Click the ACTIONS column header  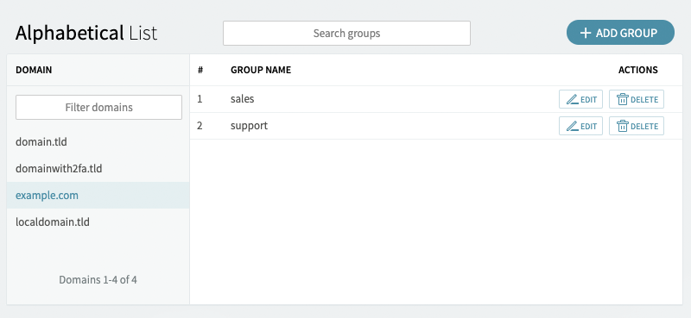tap(638, 70)
